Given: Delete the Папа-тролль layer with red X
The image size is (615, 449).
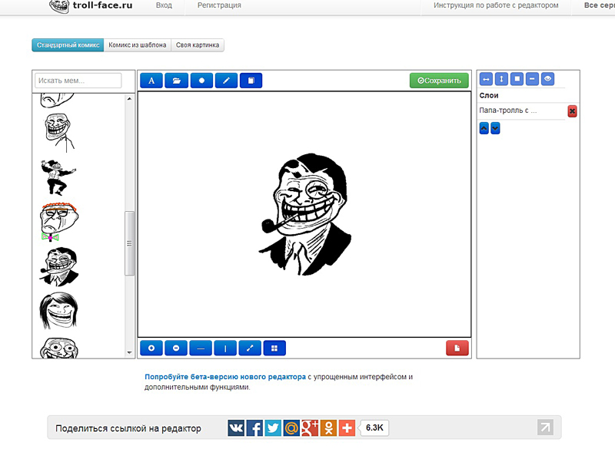Looking at the screenshot, I should pyautogui.click(x=572, y=111).
